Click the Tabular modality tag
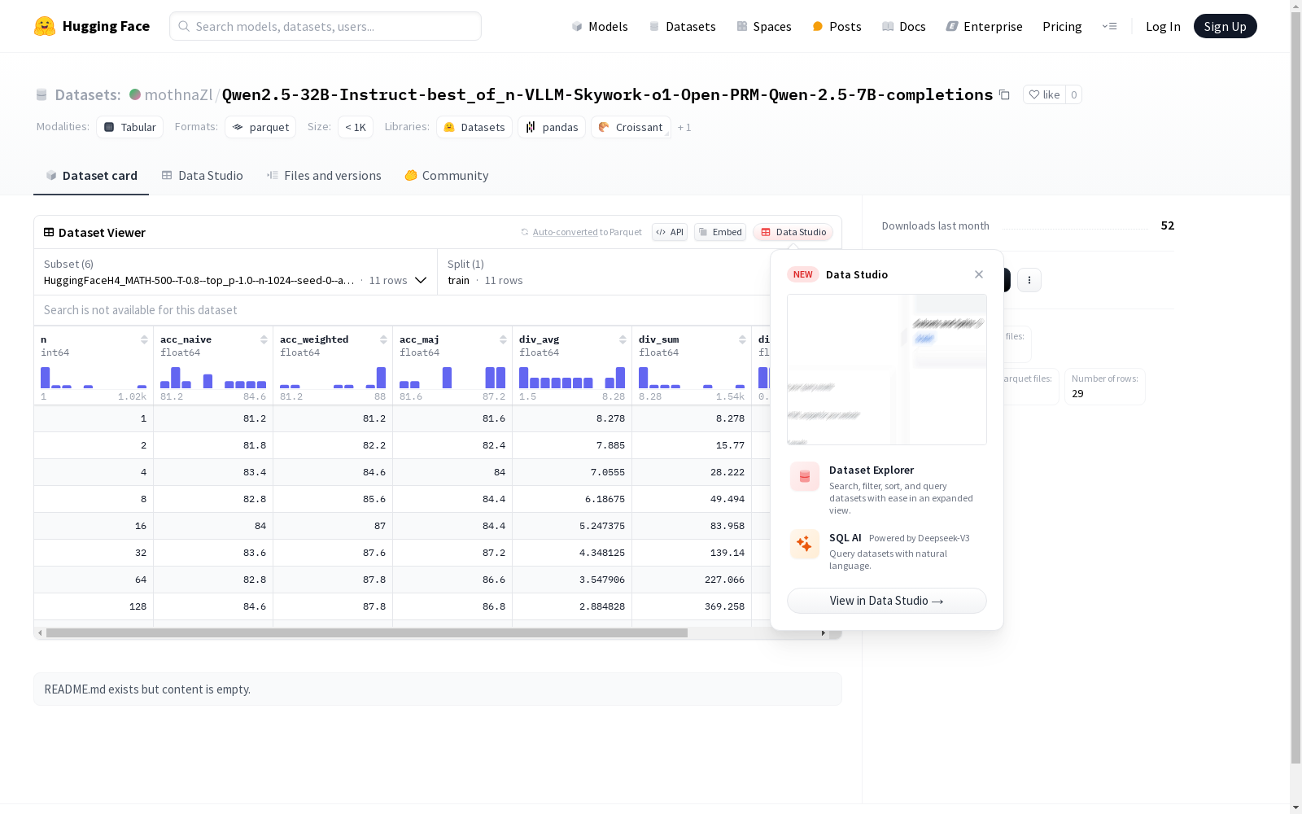This screenshot has height=814, width=1302. 130,127
